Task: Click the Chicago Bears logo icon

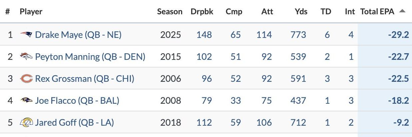Action: 26,79
